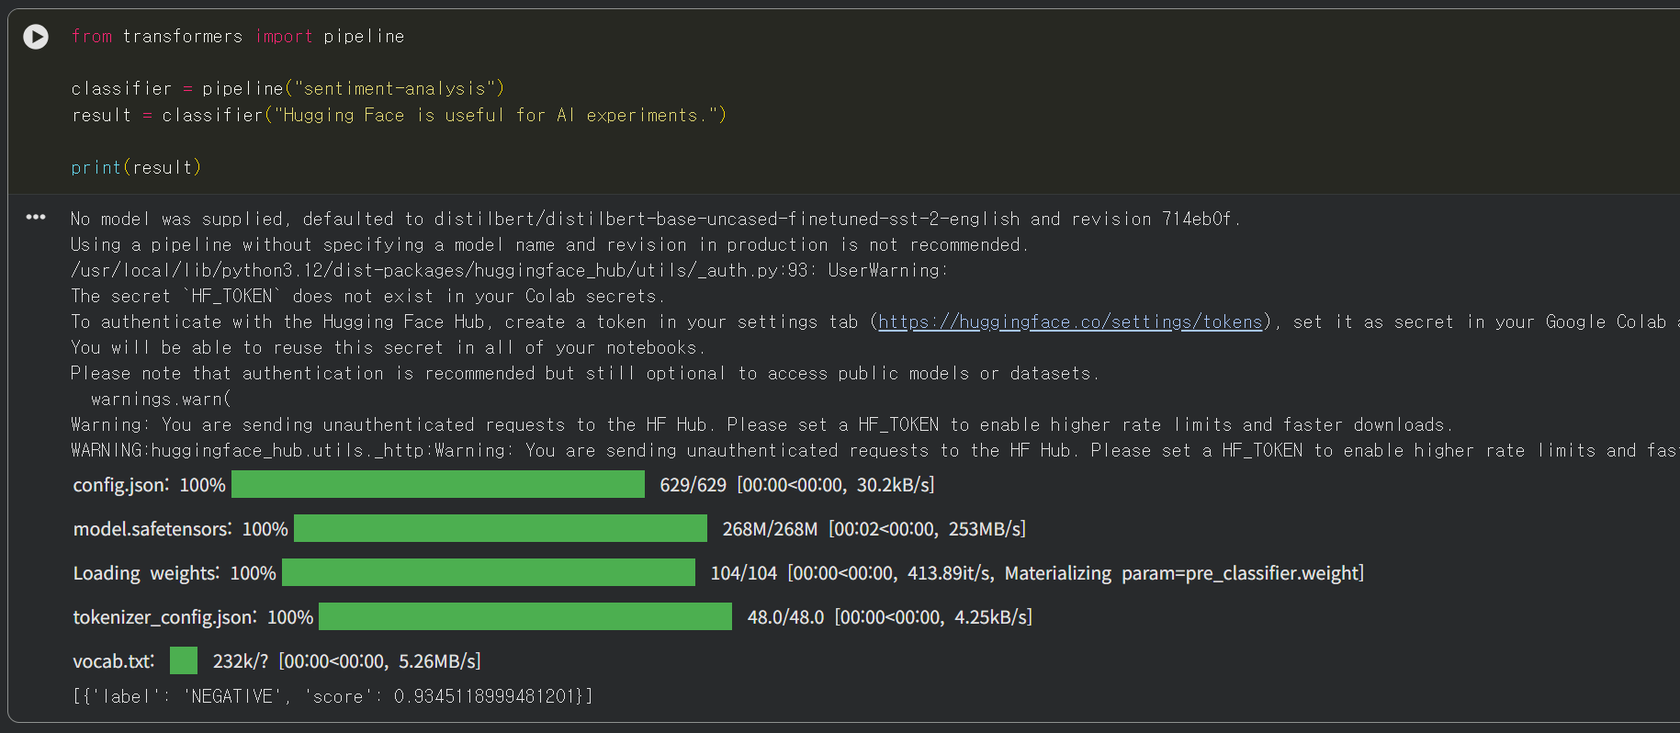Click the WARNING:huggingface_hub.utils._http log line
This screenshot has width=1680, height=733.
point(873,451)
